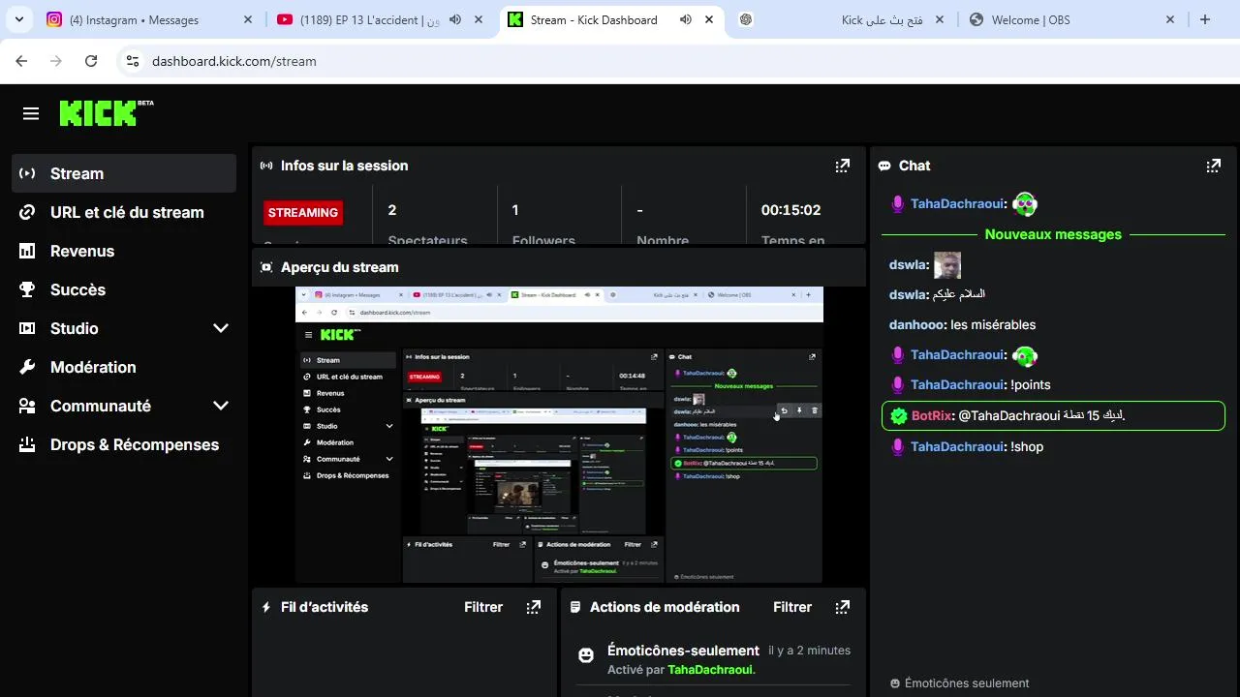Click the red STREAMING status badge

coord(303,212)
